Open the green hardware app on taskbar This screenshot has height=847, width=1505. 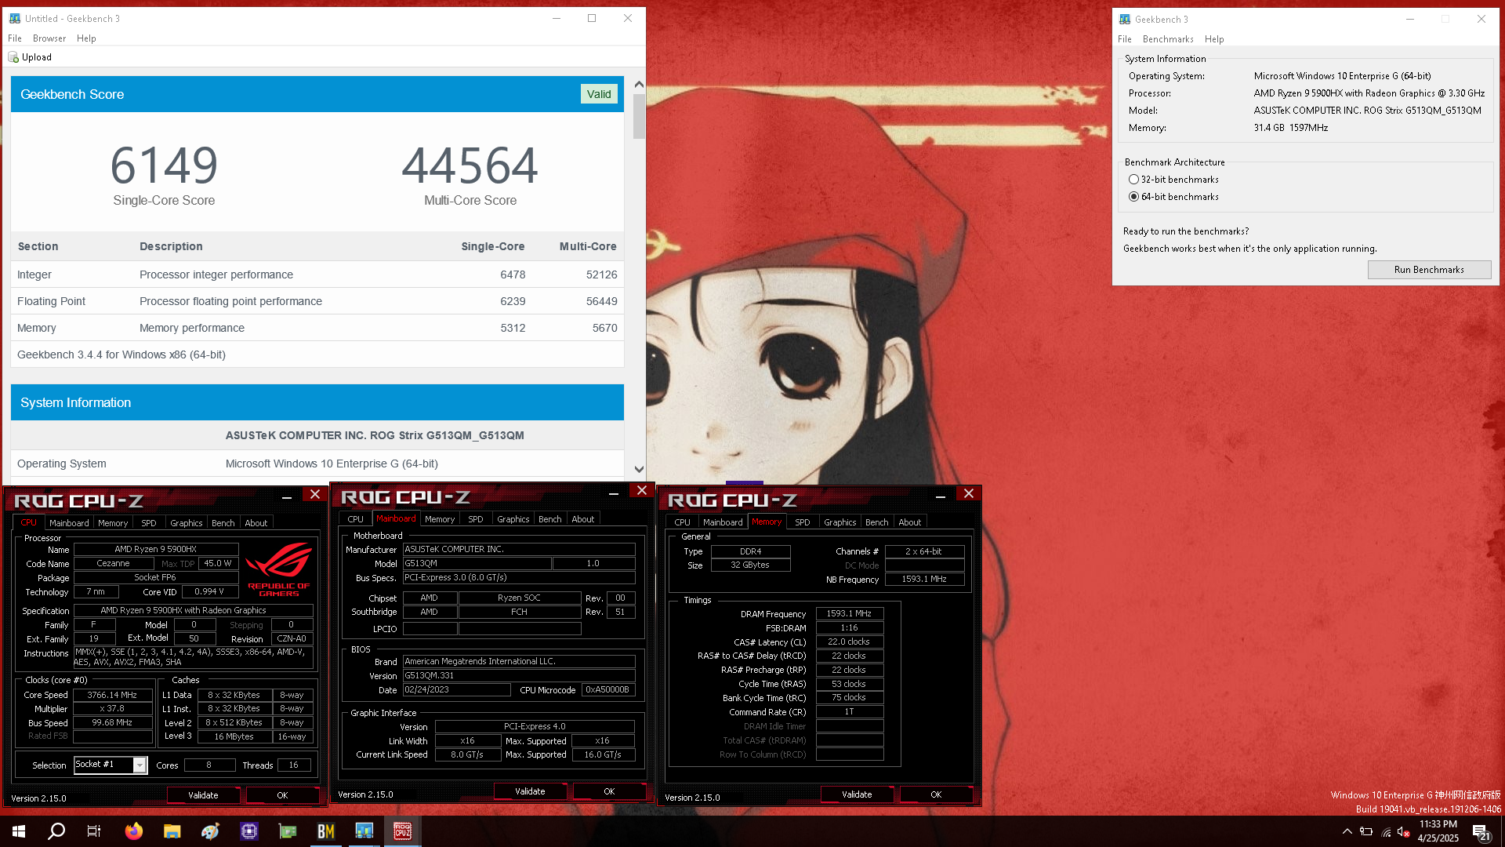[288, 831]
